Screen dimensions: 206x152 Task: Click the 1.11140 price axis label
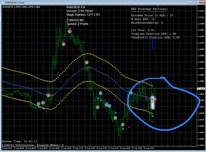tap(201, 11)
